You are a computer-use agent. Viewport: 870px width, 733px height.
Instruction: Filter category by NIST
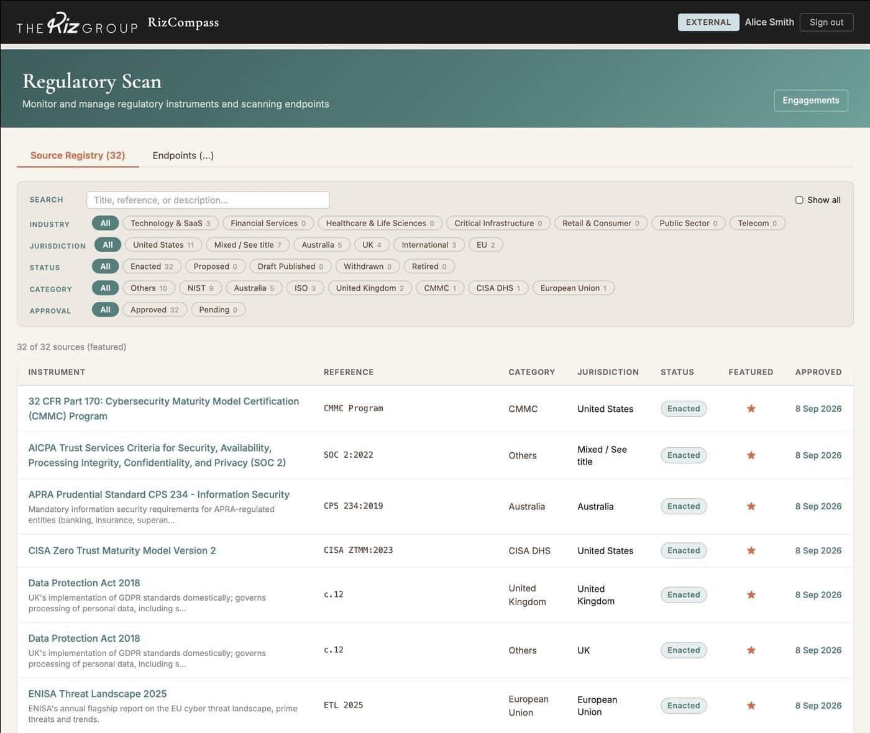coord(200,288)
